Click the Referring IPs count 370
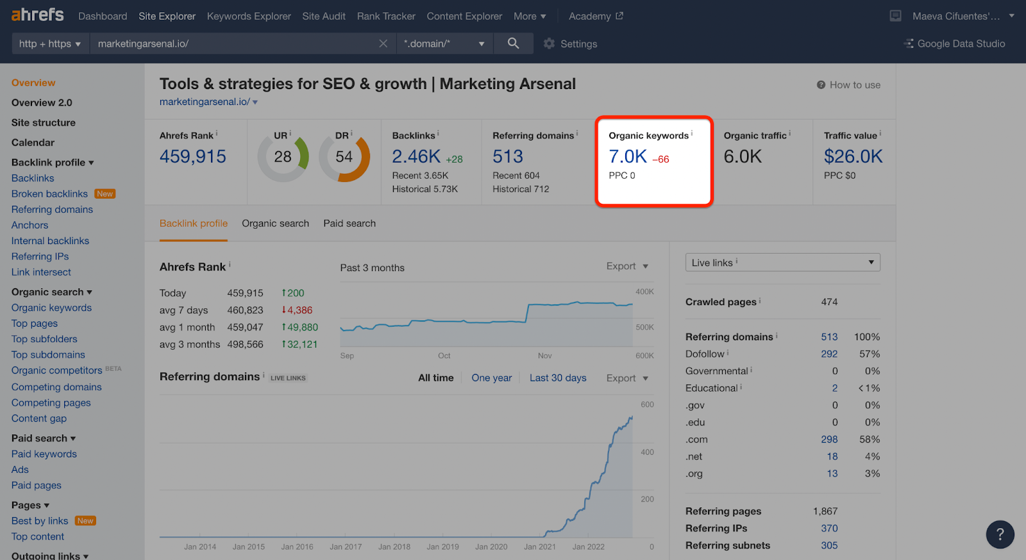This screenshot has width=1026, height=560. (829, 529)
